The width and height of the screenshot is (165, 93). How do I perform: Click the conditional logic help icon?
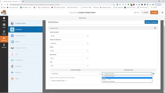(x=66, y=81)
